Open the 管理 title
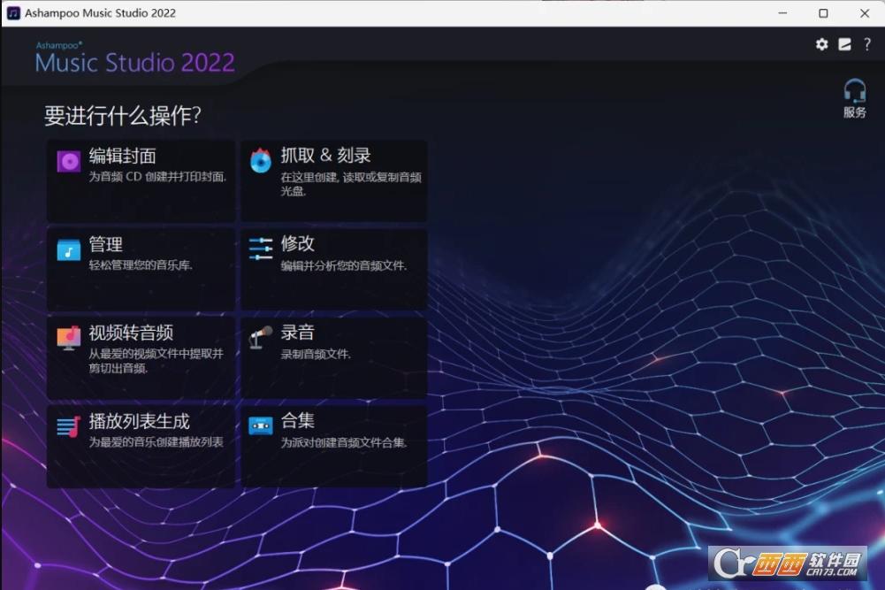This screenshot has height=590, width=885. [105, 244]
